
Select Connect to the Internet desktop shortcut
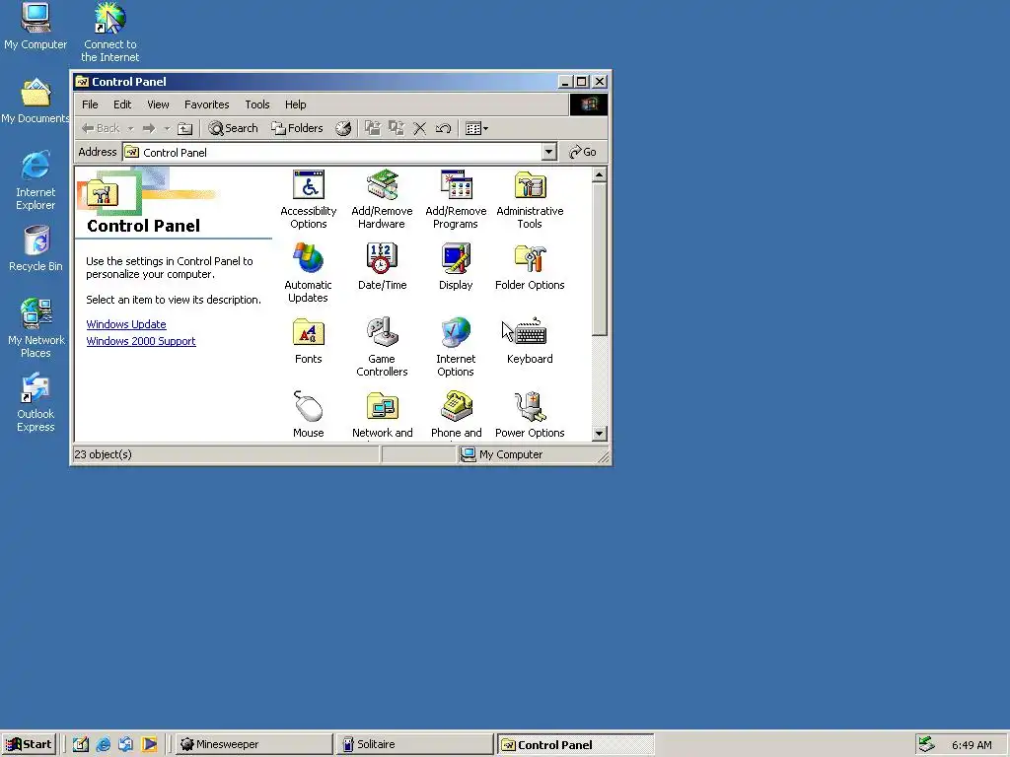[110, 33]
